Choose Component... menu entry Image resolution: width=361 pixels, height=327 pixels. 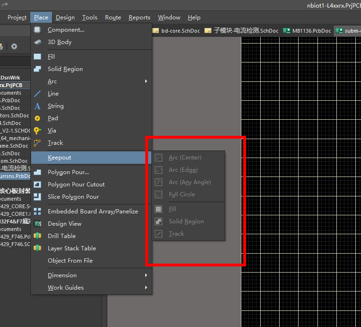pyautogui.click(x=91, y=30)
